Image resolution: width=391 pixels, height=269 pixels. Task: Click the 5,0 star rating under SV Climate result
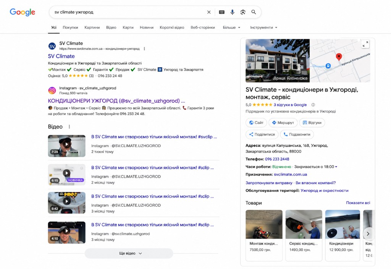pyautogui.click(x=78, y=76)
